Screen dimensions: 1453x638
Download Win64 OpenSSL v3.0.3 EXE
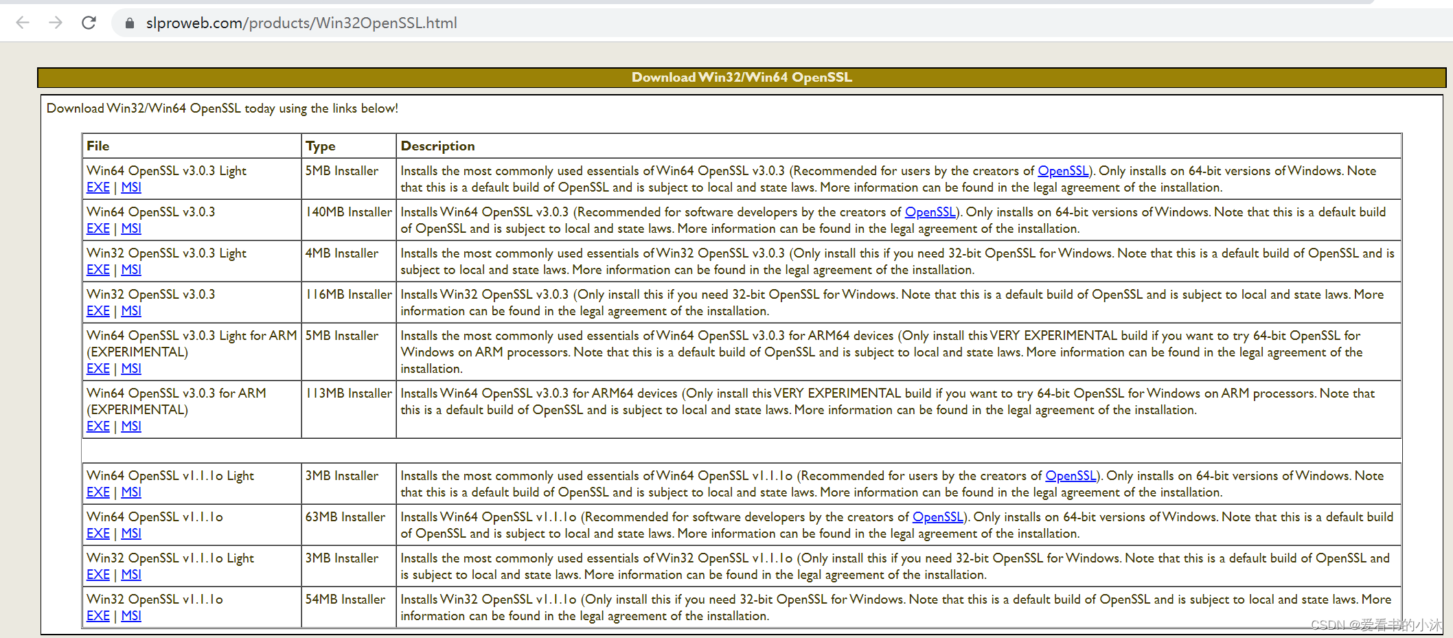pos(98,229)
